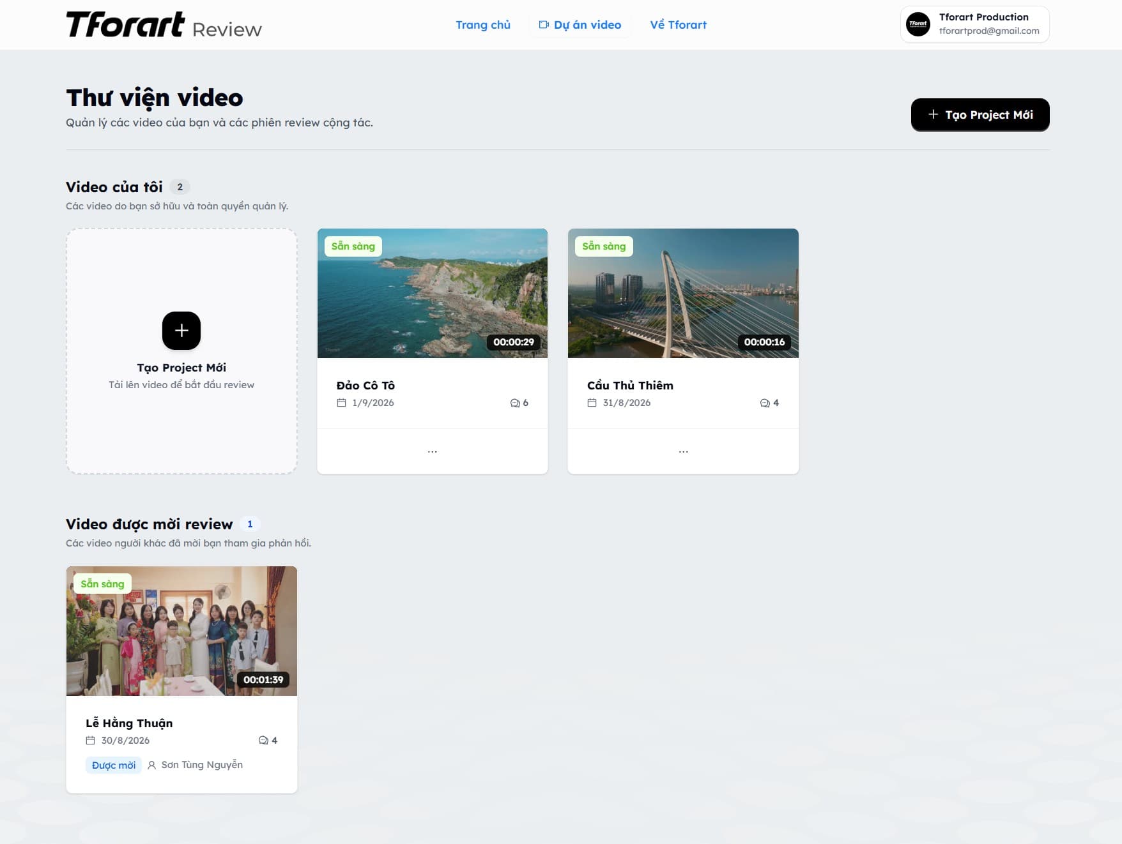Screen dimensions: 1122x844
Task: Go to Về Tforart page
Action: pos(679,25)
